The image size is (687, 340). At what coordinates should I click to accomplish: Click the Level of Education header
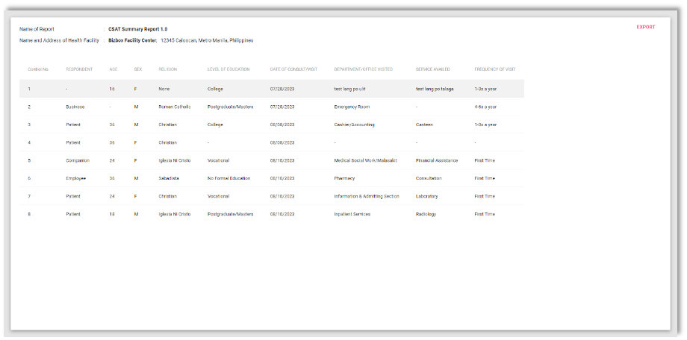click(x=226, y=69)
